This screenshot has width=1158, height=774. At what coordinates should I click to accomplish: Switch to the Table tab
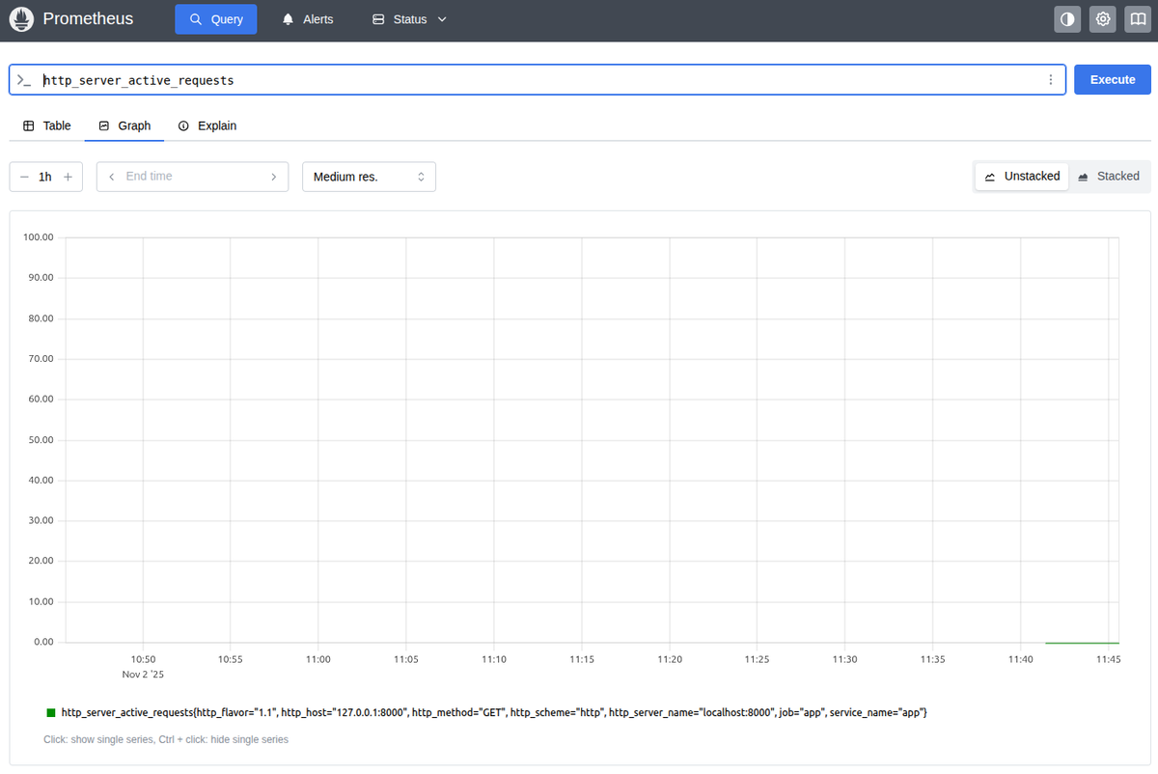click(47, 125)
